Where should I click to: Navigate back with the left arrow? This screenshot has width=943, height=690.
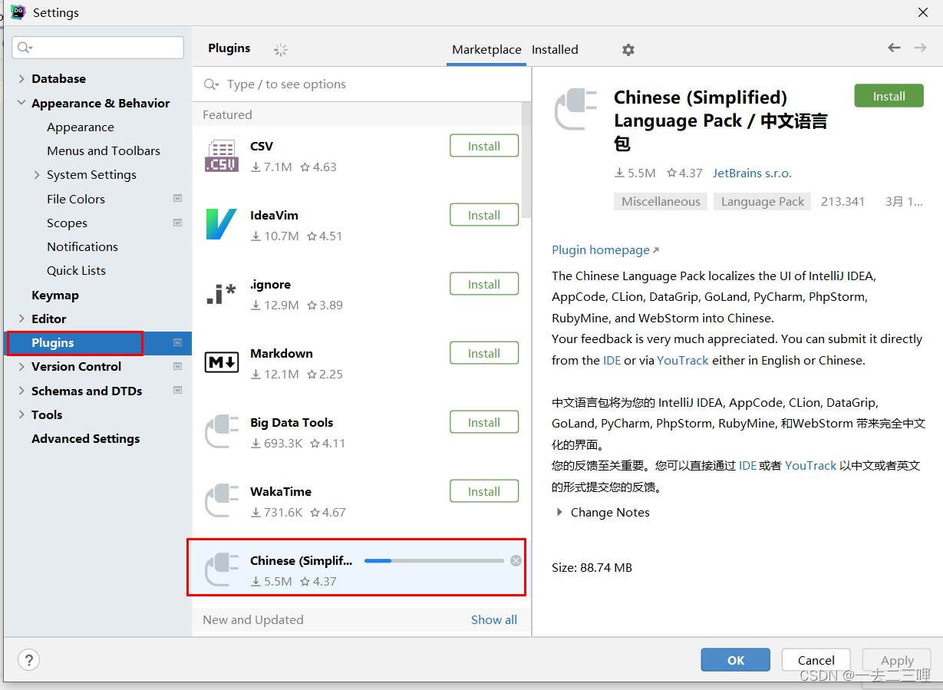pos(894,48)
